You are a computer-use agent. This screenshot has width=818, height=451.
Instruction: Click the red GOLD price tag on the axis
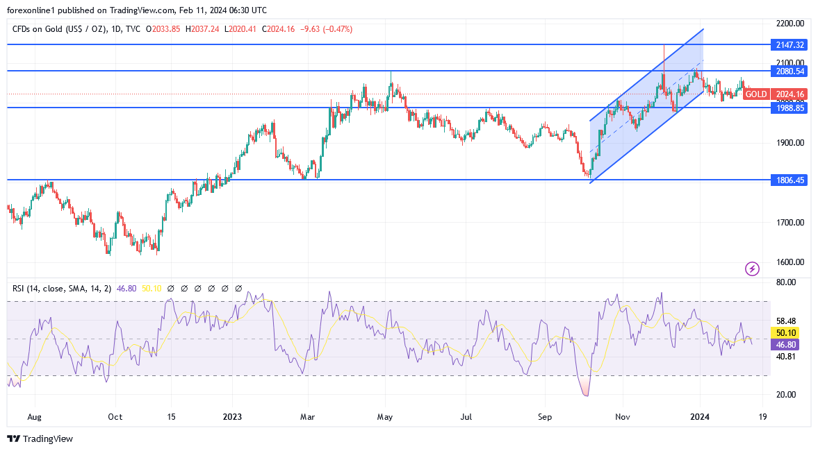pyautogui.click(x=756, y=94)
